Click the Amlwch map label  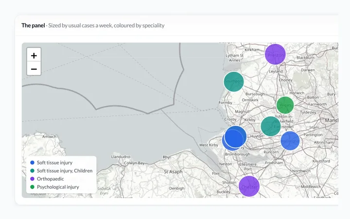[49, 137]
